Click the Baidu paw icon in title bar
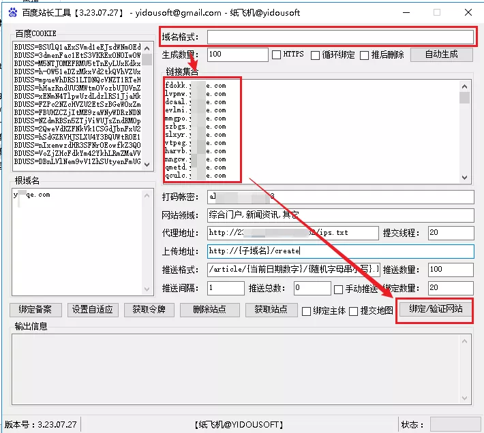Viewport: 484px width, 433px height. click(13, 12)
